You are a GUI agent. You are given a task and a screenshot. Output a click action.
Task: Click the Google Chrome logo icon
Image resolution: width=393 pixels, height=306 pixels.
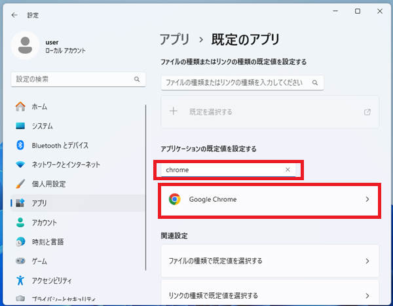tap(175, 199)
